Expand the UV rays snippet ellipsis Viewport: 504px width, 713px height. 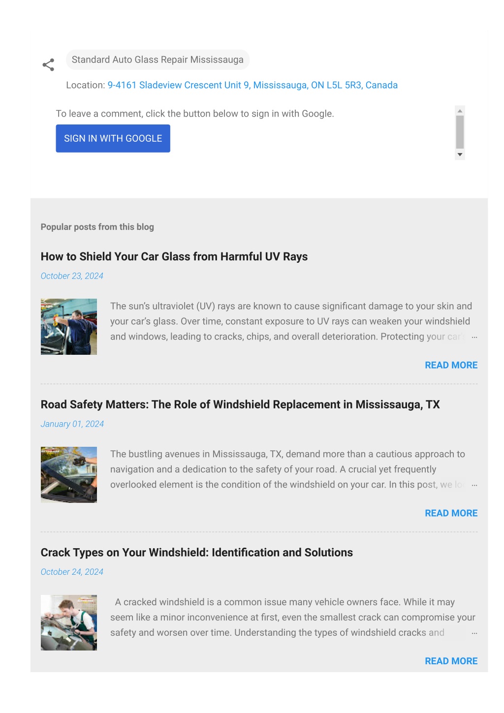pyautogui.click(x=474, y=338)
